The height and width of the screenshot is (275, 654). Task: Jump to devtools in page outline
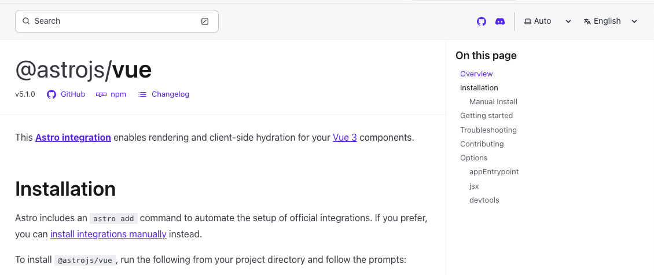484,200
